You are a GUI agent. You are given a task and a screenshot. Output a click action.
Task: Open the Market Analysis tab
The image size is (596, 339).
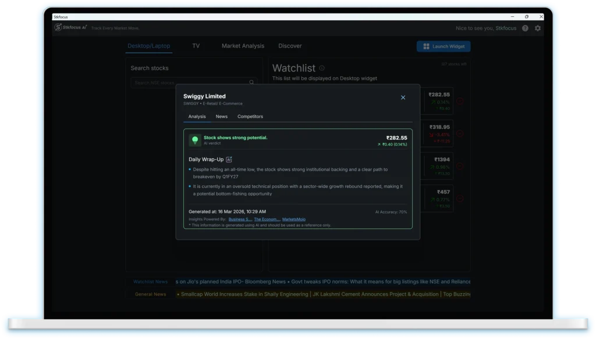pos(243,46)
